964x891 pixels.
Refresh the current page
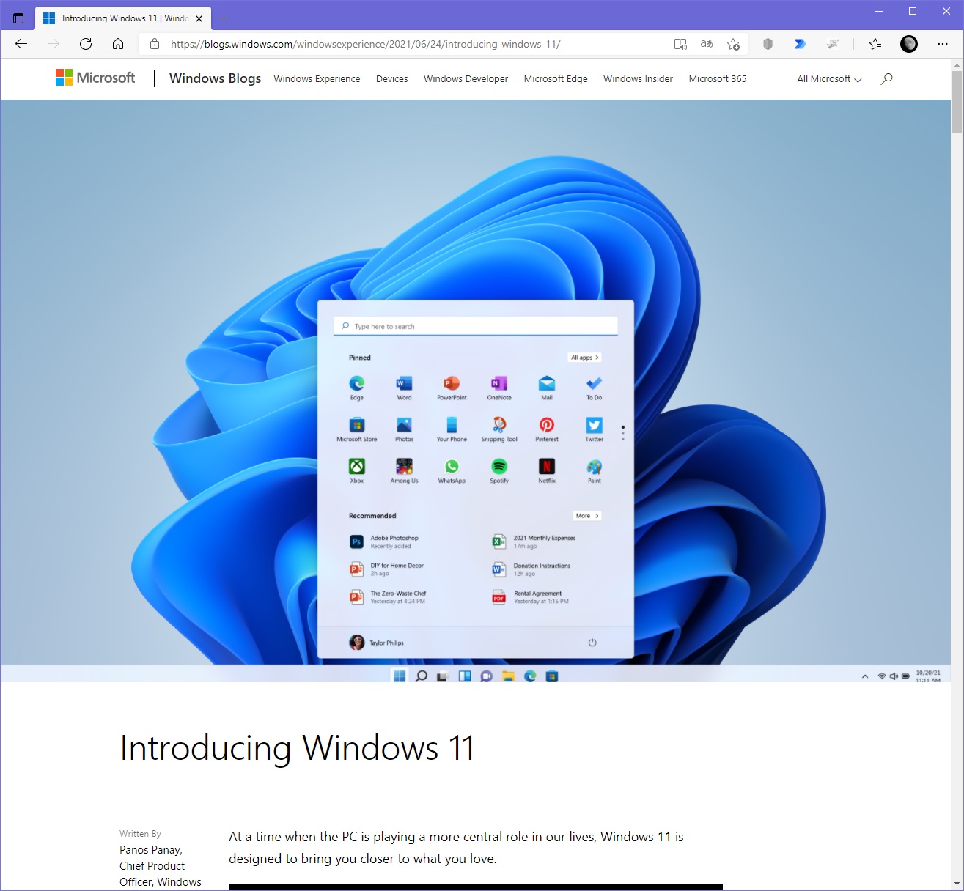pyautogui.click(x=86, y=44)
